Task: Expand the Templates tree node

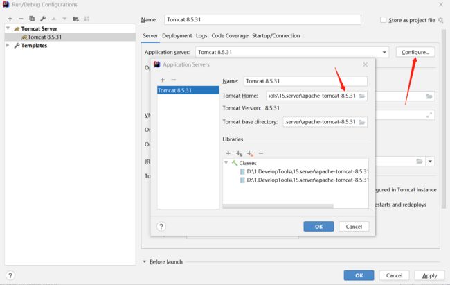Action: (x=8, y=46)
